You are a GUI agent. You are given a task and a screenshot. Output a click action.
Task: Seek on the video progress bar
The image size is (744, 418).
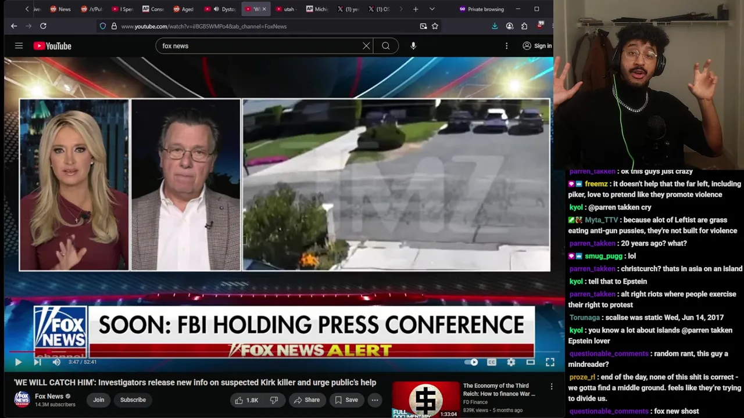click(x=283, y=352)
